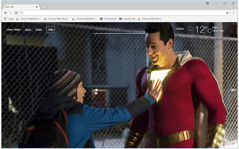Bookmark this page with the star icon
239x149 pixels.
click(227, 13)
